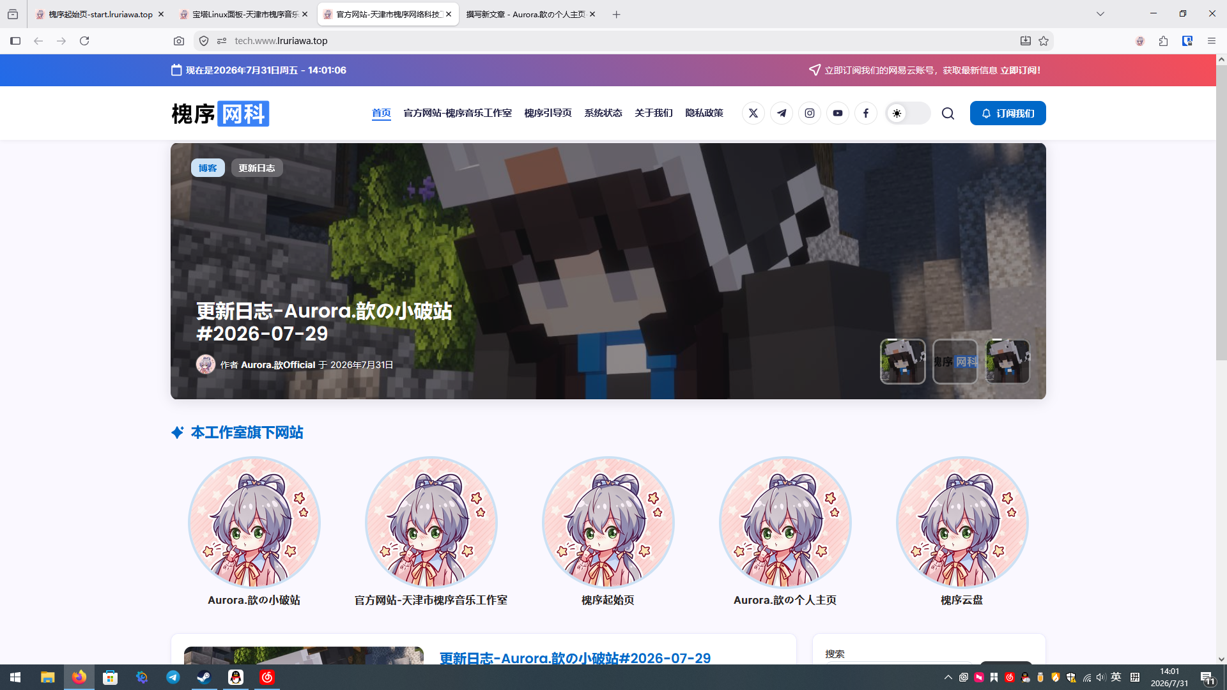Open the Bitwarden extension icon
1227x690 pixels.
[1187, 41]
